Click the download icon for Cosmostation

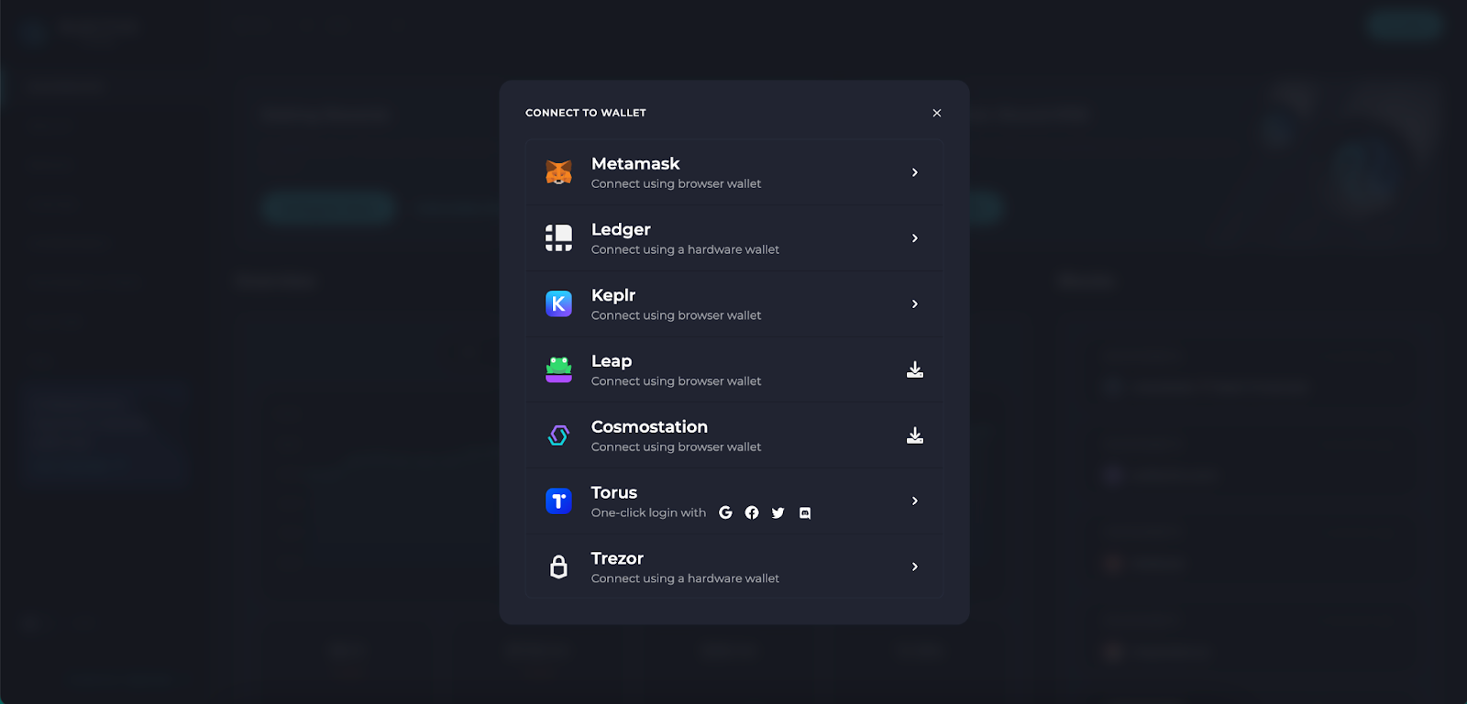tap(915, 435)
